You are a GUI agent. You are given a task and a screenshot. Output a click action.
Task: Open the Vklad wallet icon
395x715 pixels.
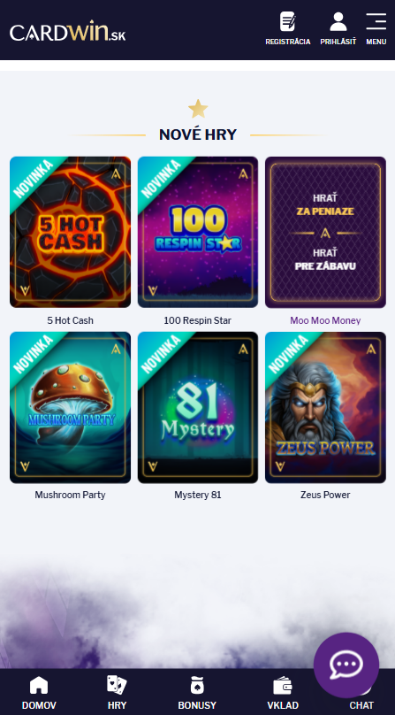click(283, 686)
